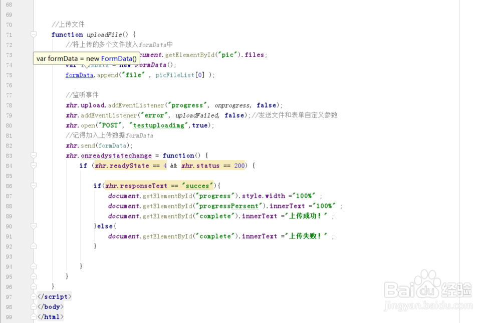Viewport: 501px width, 323px height.
Task: Click the formData link on line 75
Action: (79, 75)
